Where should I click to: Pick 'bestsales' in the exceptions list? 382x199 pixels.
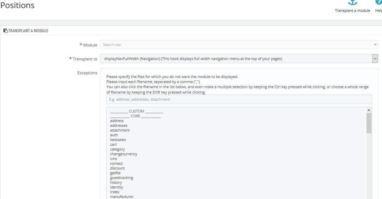[118, 140]
